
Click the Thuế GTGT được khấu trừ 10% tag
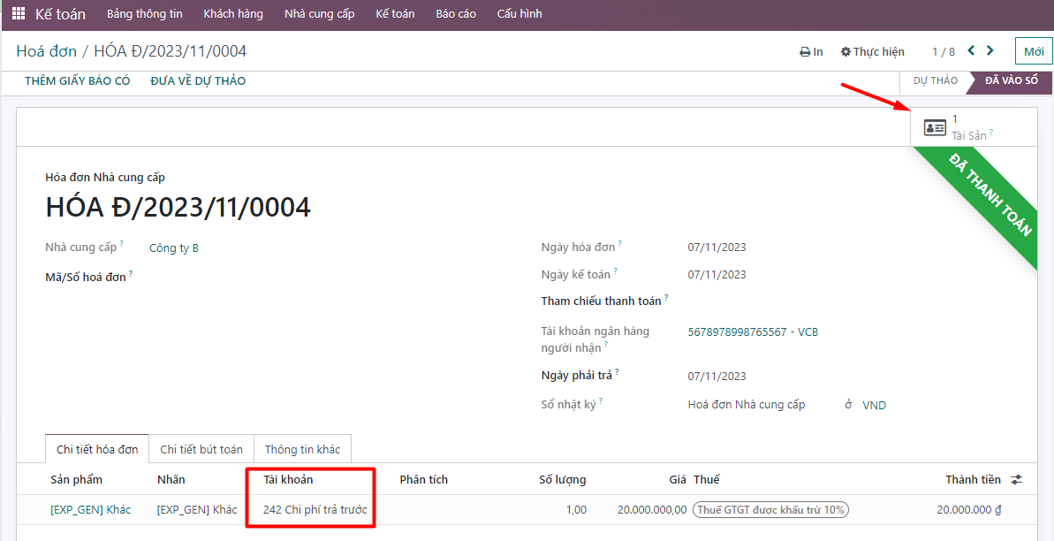pos(771,510)
